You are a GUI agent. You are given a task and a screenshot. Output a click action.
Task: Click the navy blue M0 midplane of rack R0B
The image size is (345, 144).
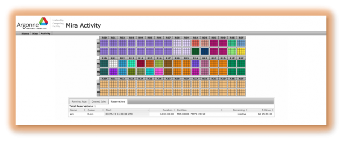pyautogui.click(x=204, y=51)
